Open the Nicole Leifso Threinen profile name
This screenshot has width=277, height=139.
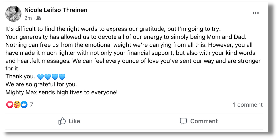(x=56, y=10)
